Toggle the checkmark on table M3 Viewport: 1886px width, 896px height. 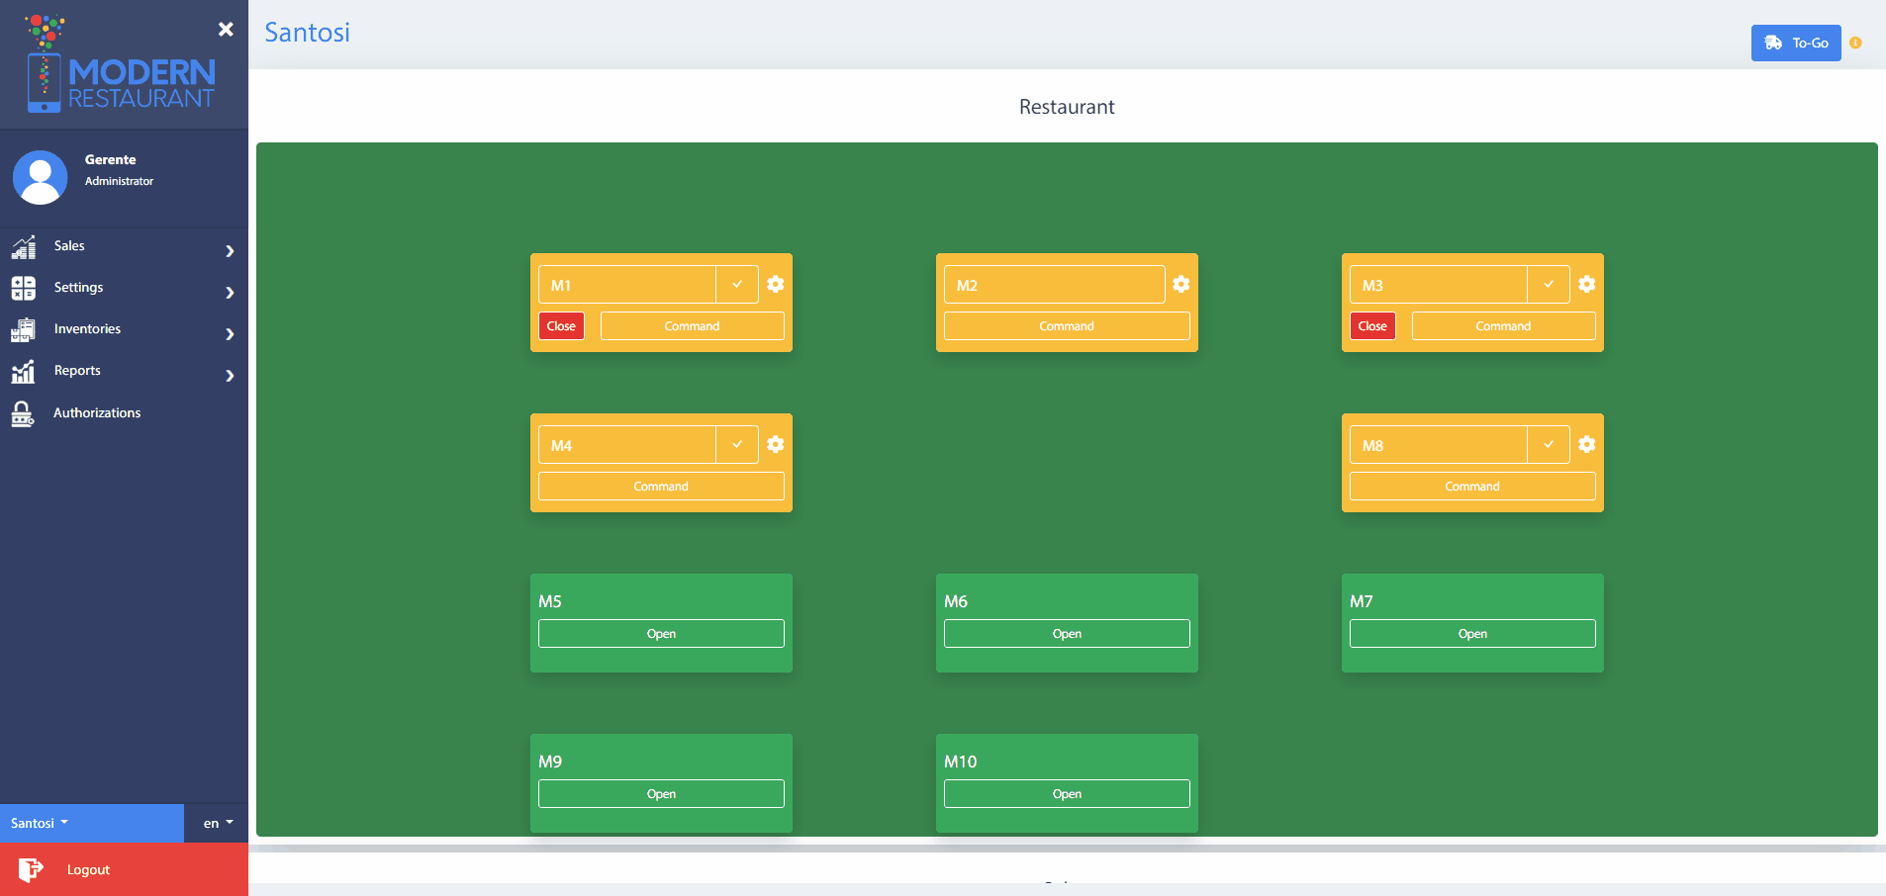coord(1549,284)
